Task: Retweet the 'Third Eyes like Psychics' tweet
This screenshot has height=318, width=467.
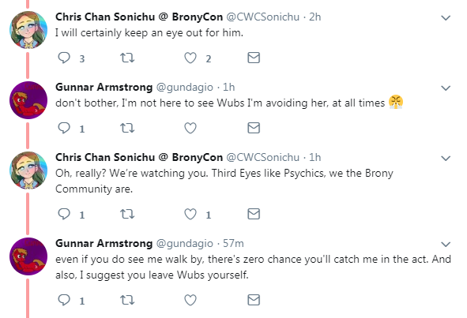Action: (127, 214)
